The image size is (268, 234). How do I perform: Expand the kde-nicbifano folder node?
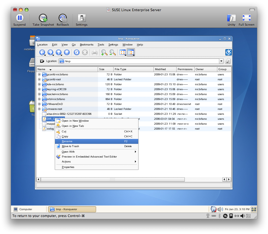39,84
